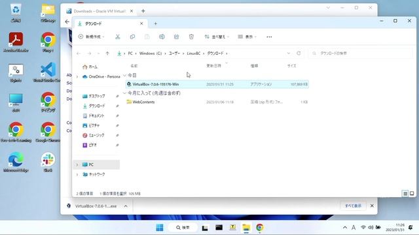Open the terminal icon on the taskbar
The width and height of the screenshot is (419, 235).
coord(219,227)
